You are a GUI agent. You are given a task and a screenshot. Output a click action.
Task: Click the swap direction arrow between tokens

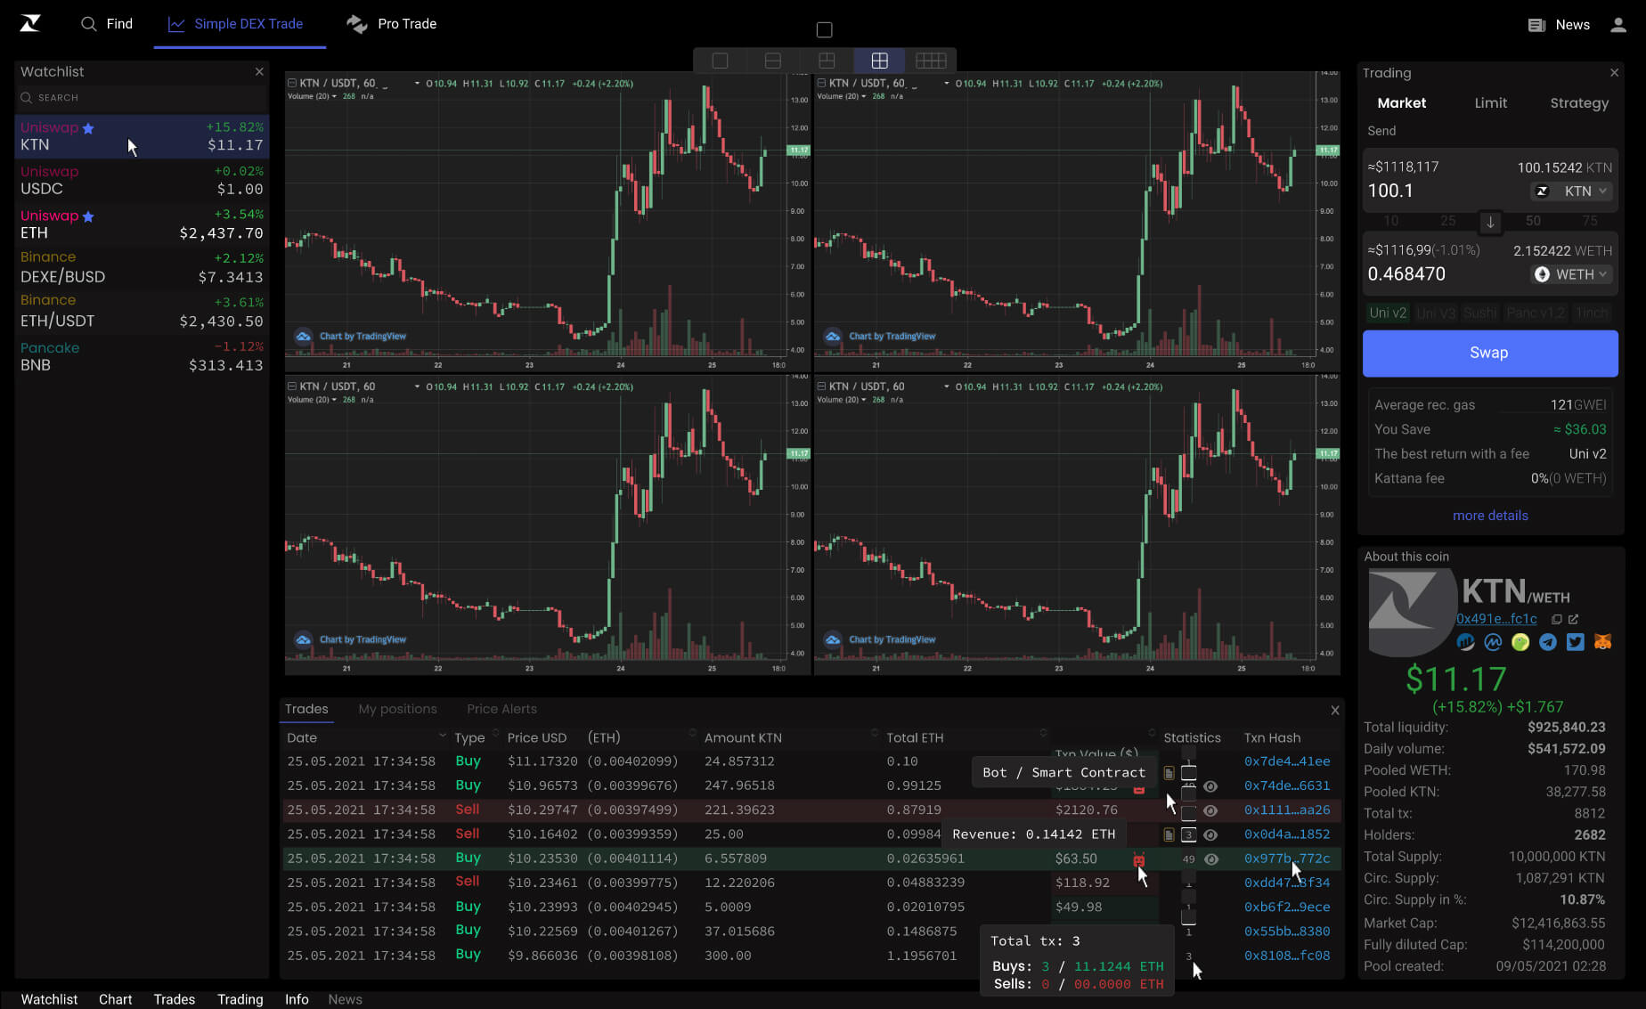1490,222
